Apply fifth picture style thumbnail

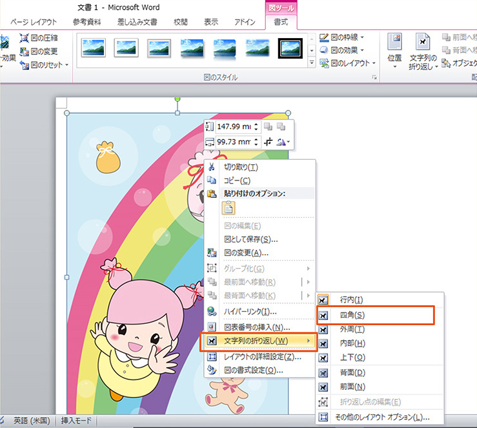225,48
